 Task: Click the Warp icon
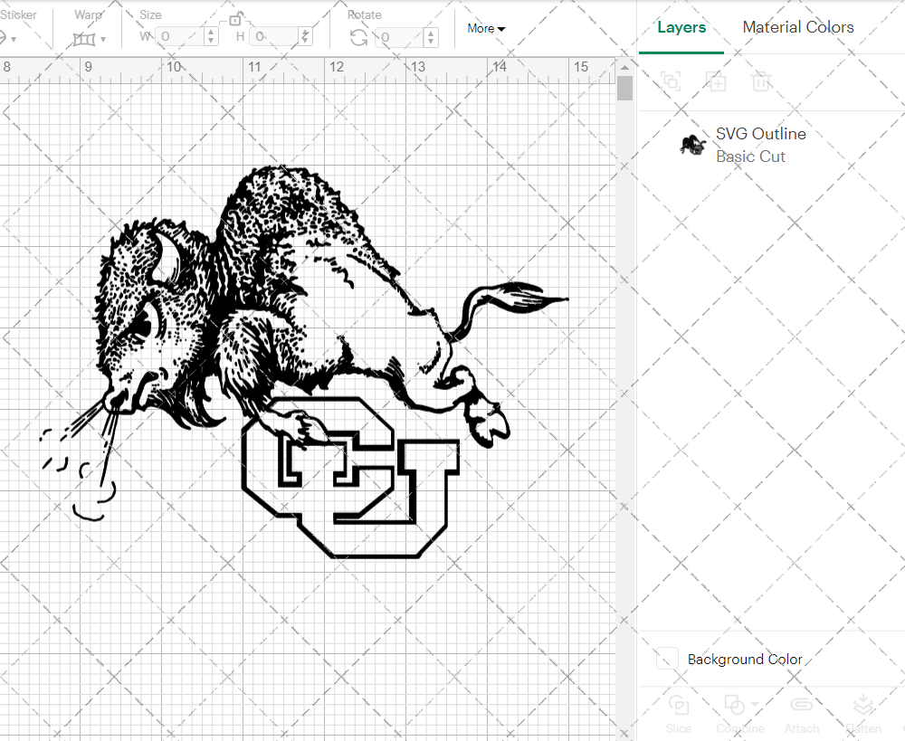(84, 39)
